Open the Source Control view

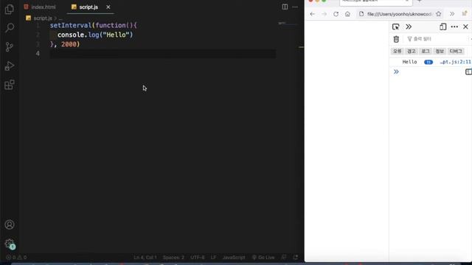[10, 47]
